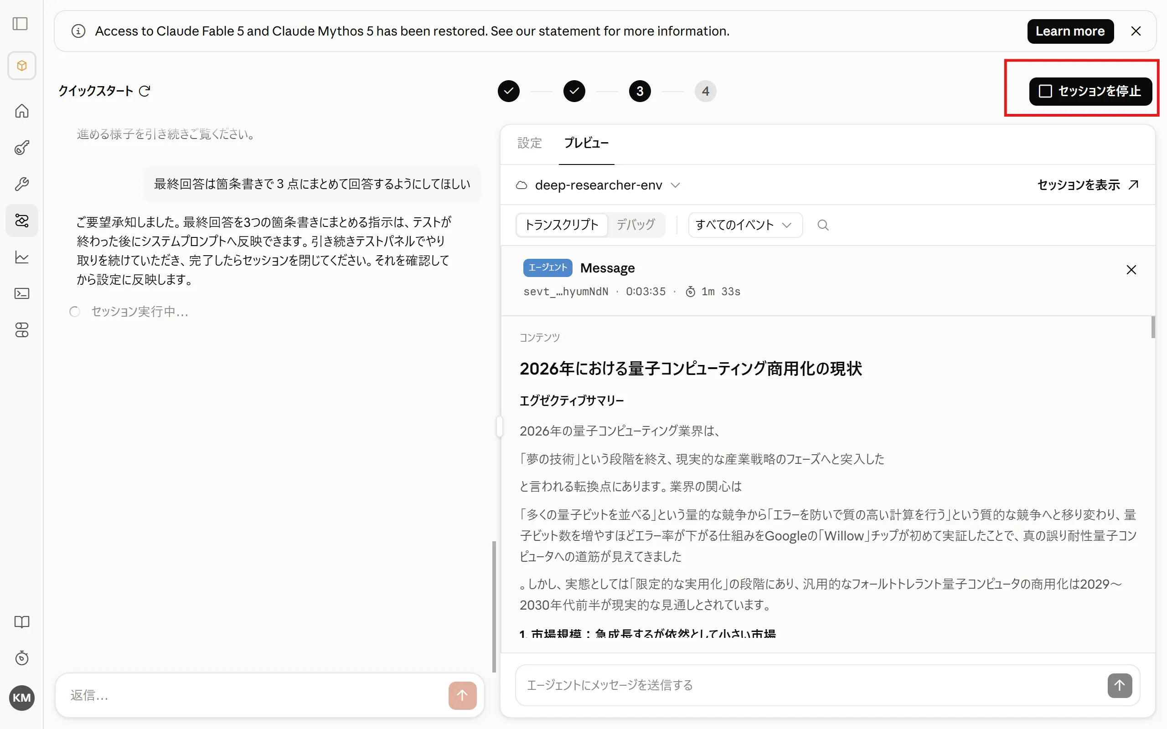This screenshot has height=729, width=1167.
Task: Open the API keys sidebar icon
Action: point(22,148)
